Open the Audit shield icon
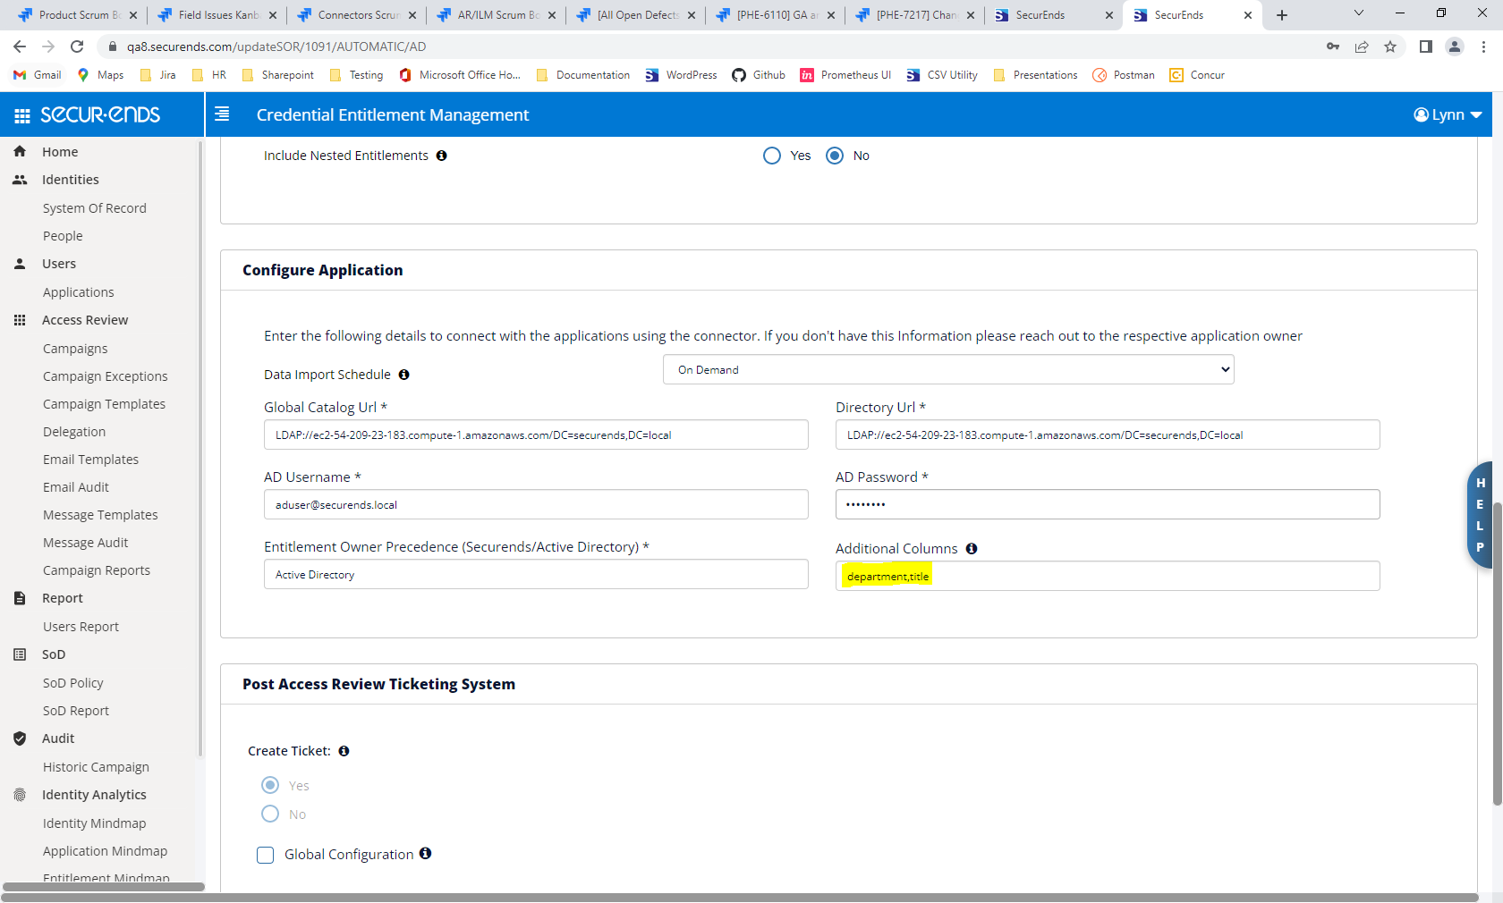This screenshot has width=1503, height=903. pyautogui.click(x=19, y=738)
